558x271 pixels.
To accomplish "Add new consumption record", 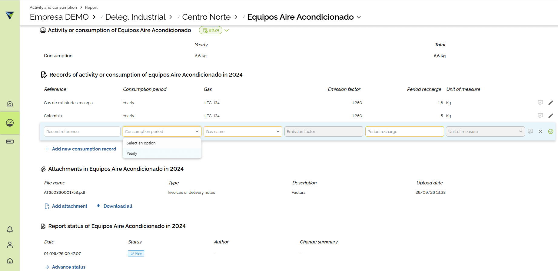I will click(81, 149).
